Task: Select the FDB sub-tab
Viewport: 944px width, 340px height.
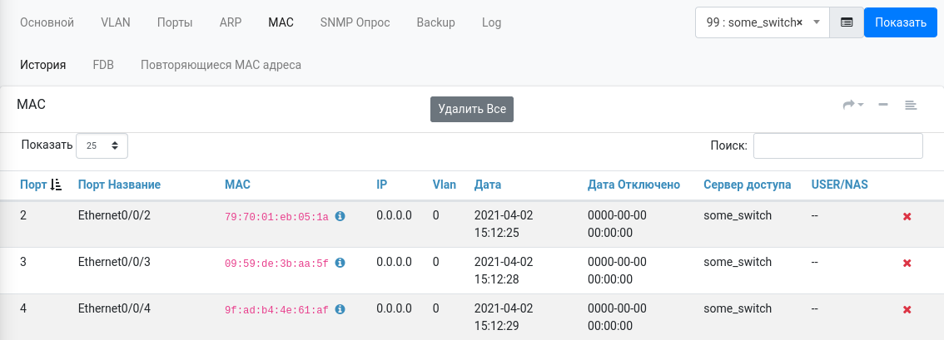Action: (103, 65)
